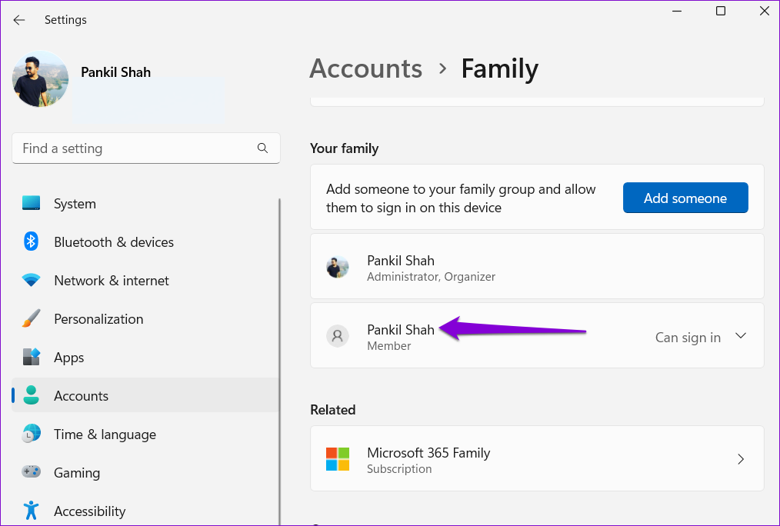Click the search magnifier icon
780x526 pixels.
262,148
